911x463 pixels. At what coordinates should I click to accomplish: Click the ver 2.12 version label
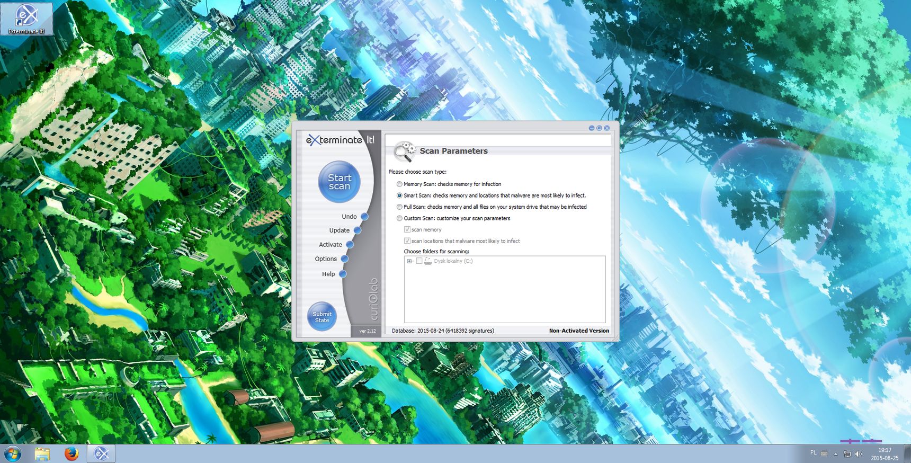(368, 331)
